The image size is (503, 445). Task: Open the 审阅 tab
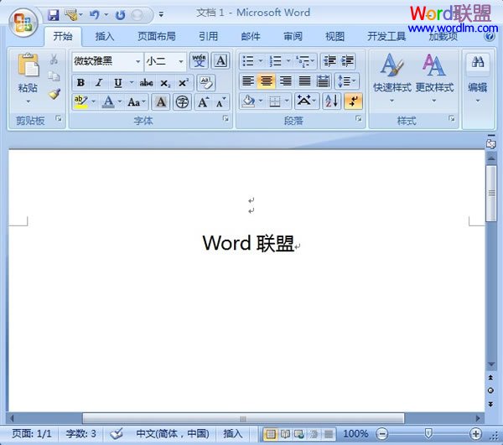coord(293,36)
